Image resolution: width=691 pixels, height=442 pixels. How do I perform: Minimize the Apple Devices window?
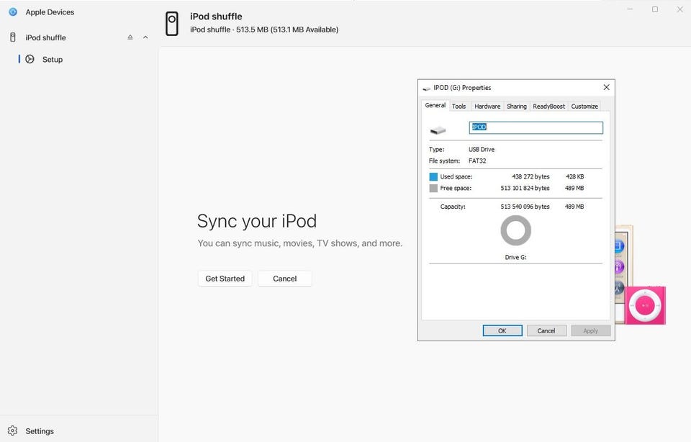[x=631, y=9]
